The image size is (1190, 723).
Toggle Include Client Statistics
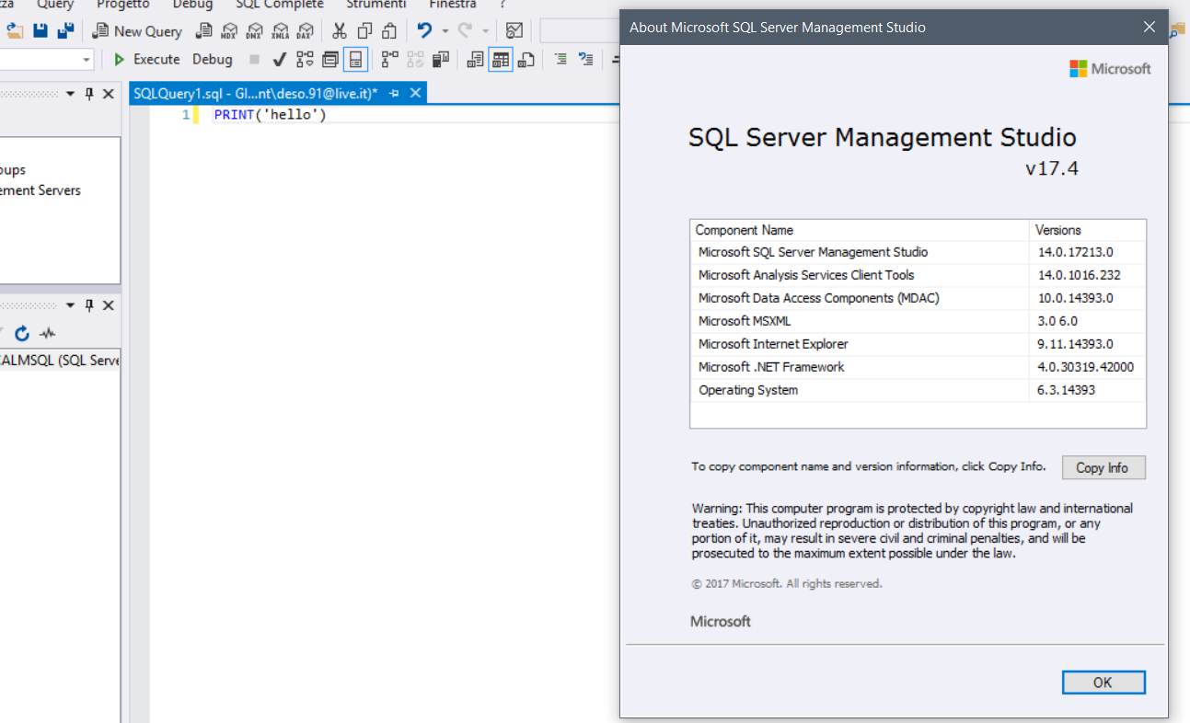pos(440,60)
